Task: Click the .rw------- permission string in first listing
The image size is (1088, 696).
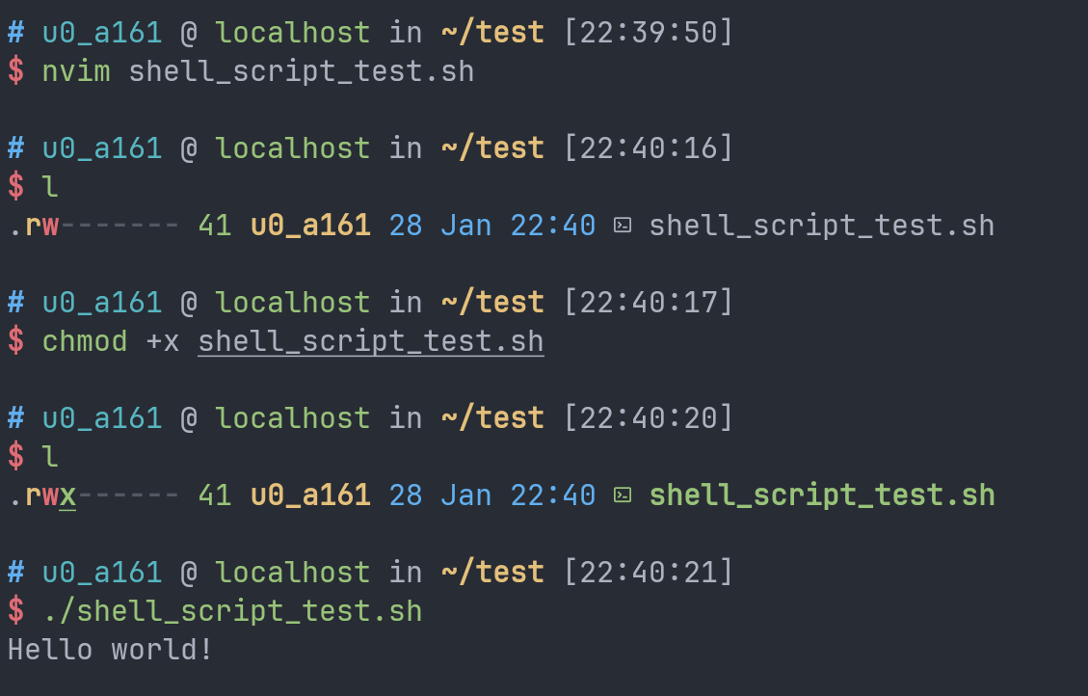Action: pyautogui.click(x=93, y=226)
